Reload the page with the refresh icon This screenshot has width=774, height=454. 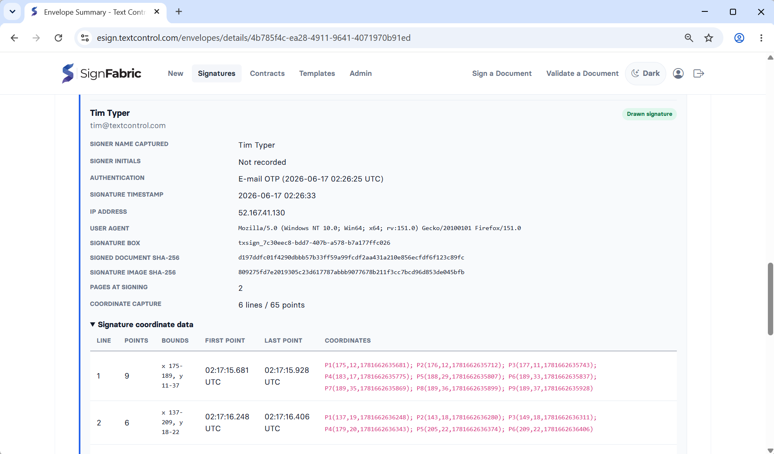point(58,38)
